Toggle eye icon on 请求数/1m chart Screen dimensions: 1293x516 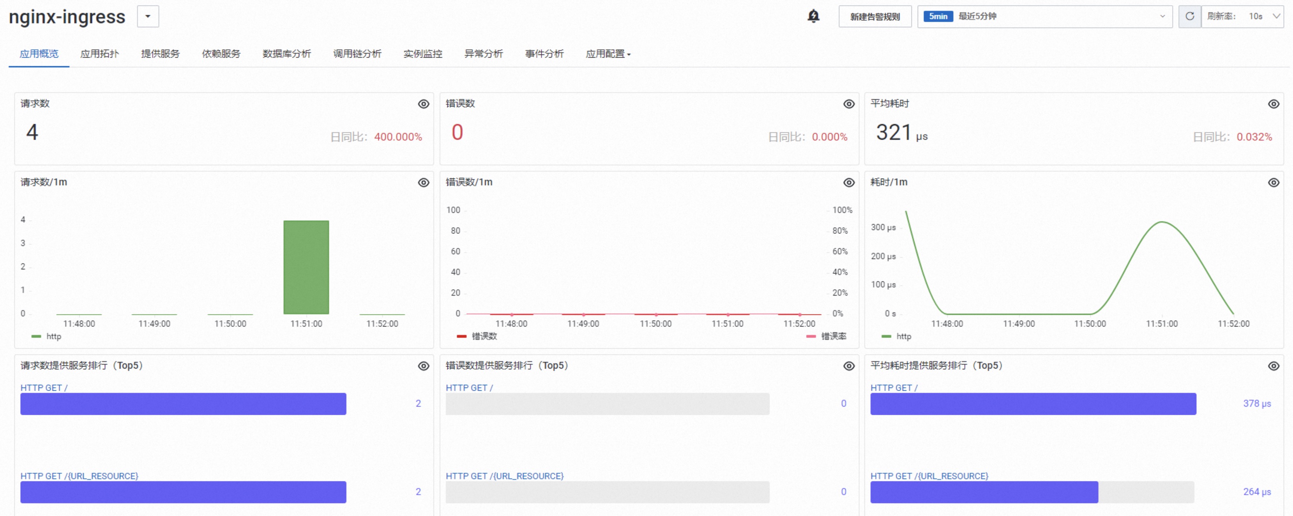tap(424, 183)
